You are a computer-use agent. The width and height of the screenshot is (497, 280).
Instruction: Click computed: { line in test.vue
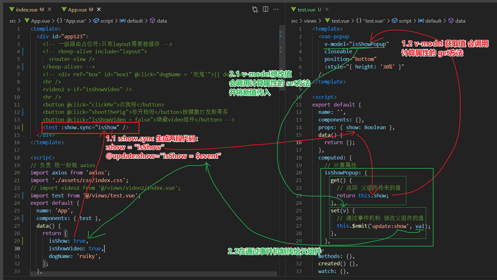coord(335,158)
